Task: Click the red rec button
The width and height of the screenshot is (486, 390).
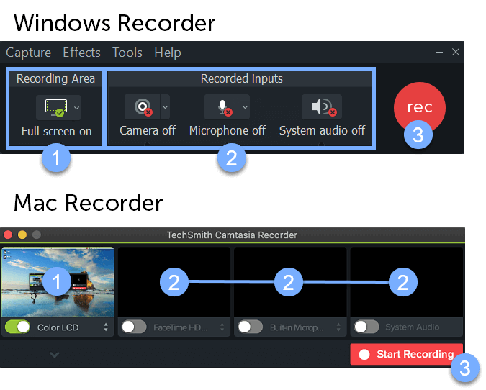Action: (420, 107)
